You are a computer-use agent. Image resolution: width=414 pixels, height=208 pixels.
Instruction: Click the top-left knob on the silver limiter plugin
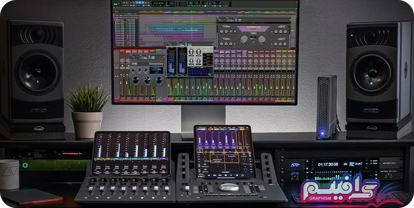(191, 52)
